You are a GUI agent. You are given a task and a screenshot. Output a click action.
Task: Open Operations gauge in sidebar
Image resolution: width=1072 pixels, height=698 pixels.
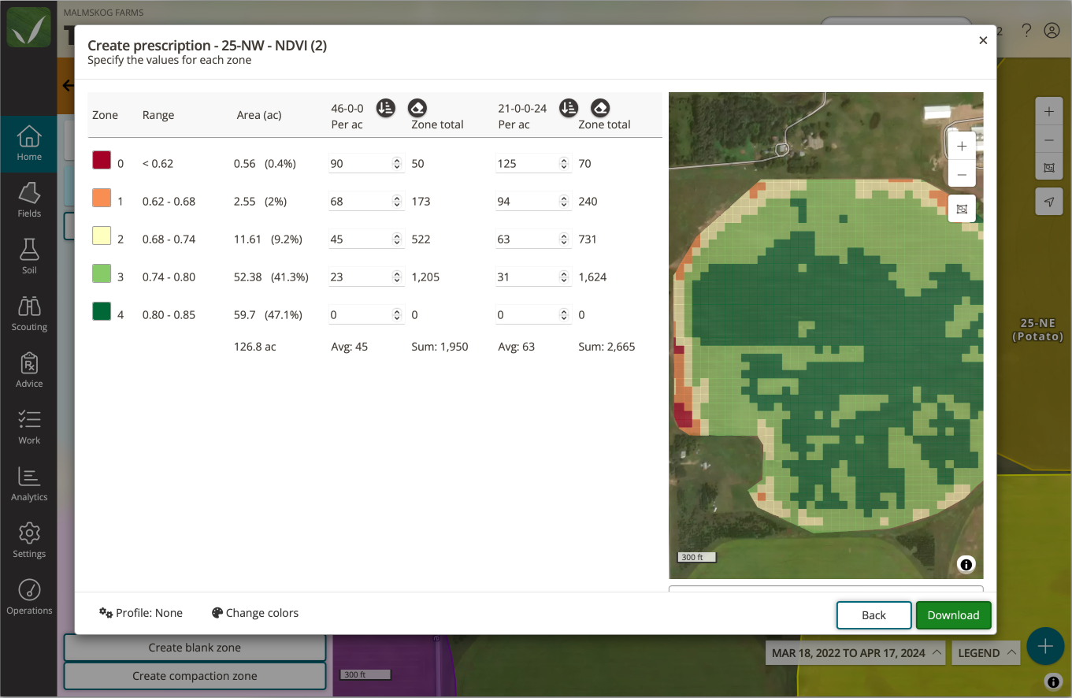pyautogui.click(x=29, y=598)
